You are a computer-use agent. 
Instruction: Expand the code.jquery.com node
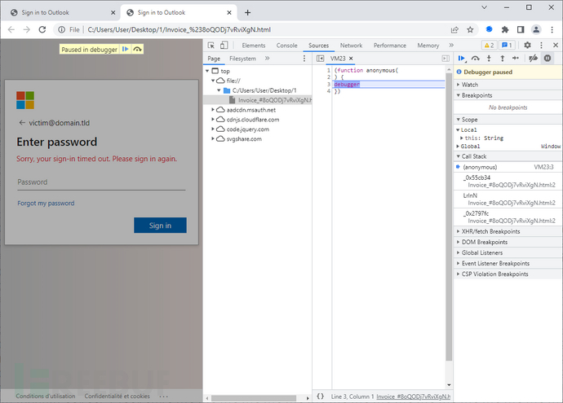click(x=213, y=129)
